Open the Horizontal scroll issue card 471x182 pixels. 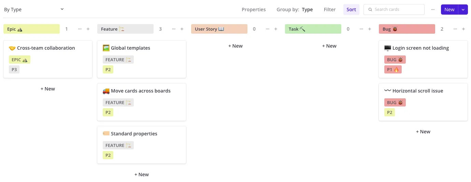(423, 102)
